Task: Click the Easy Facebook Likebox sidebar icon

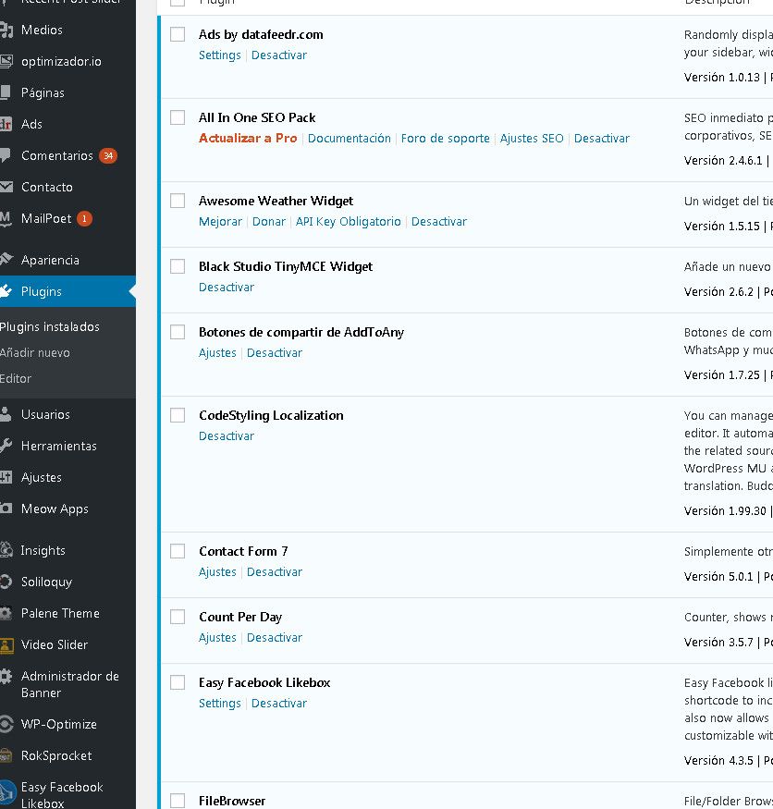Action: pos(7,794)
